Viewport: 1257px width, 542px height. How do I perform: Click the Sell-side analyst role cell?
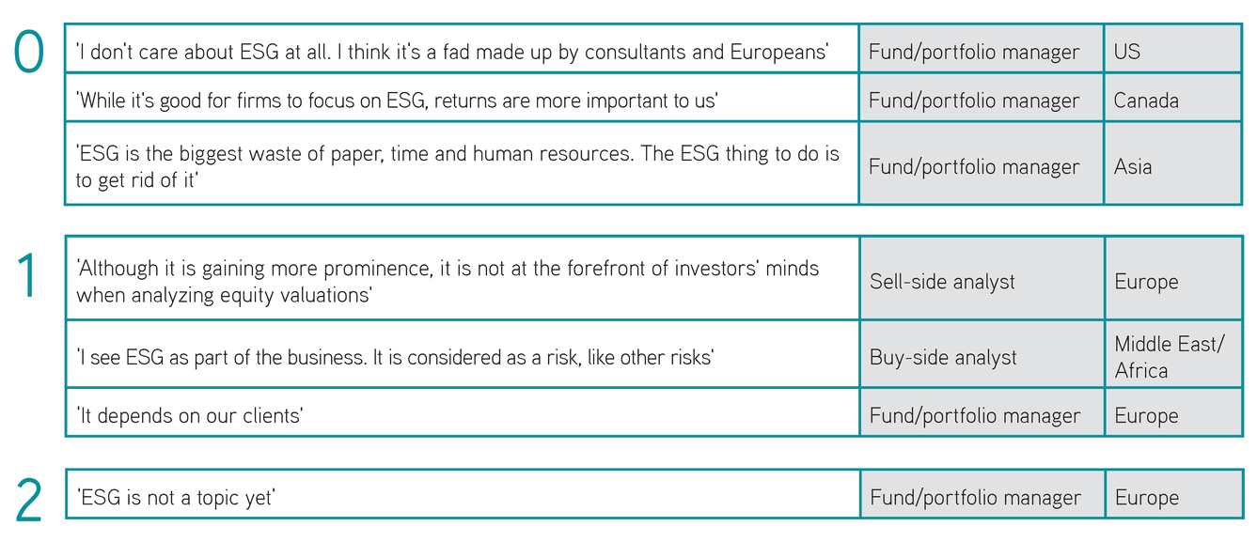pyautogui.click(x=982, y=279)
